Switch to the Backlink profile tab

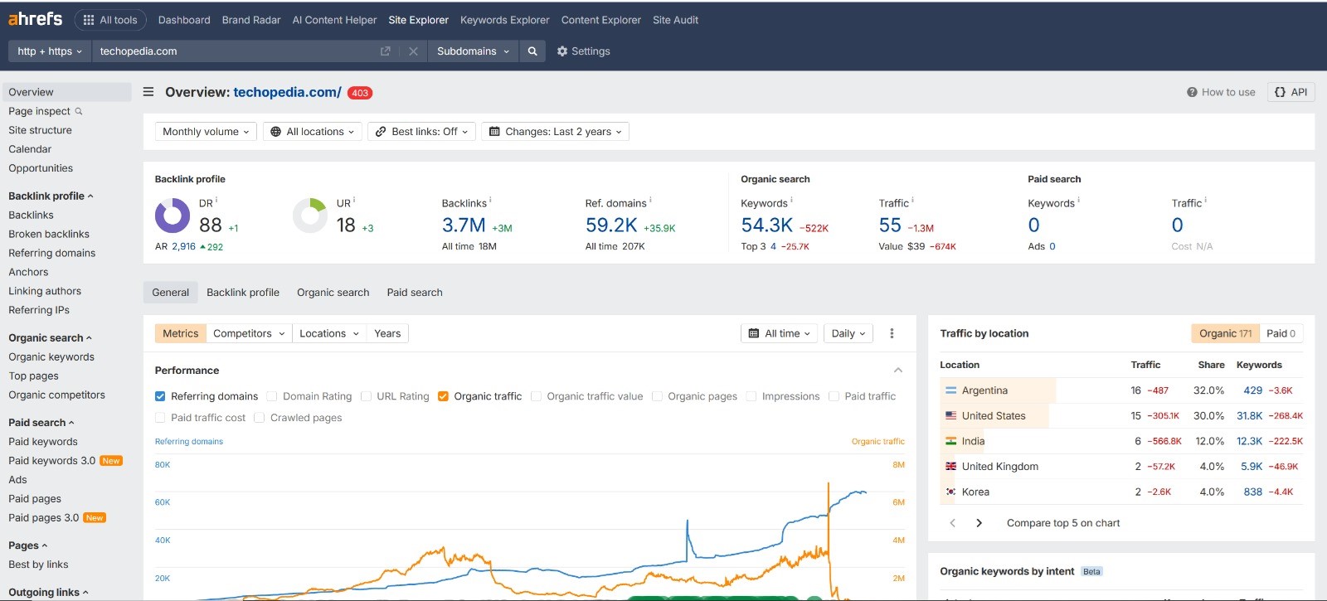(243, 293)
